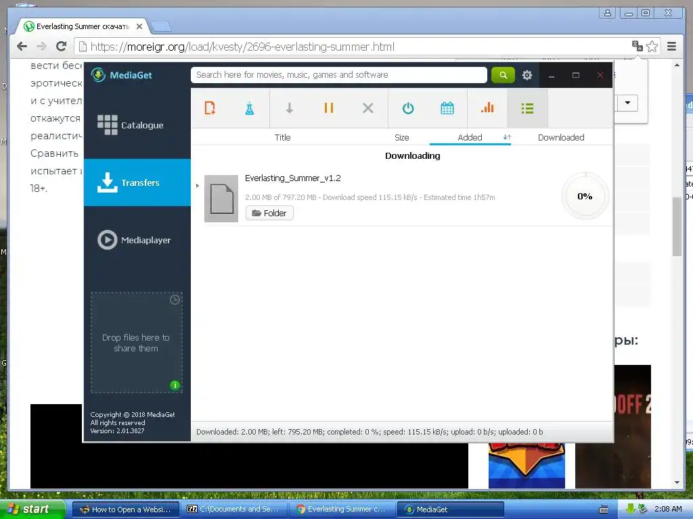Image resolution: width=693 pixels, height=519 pixels.
Task: Open the flask lab icon in toolbar
Action: (250, 108)
